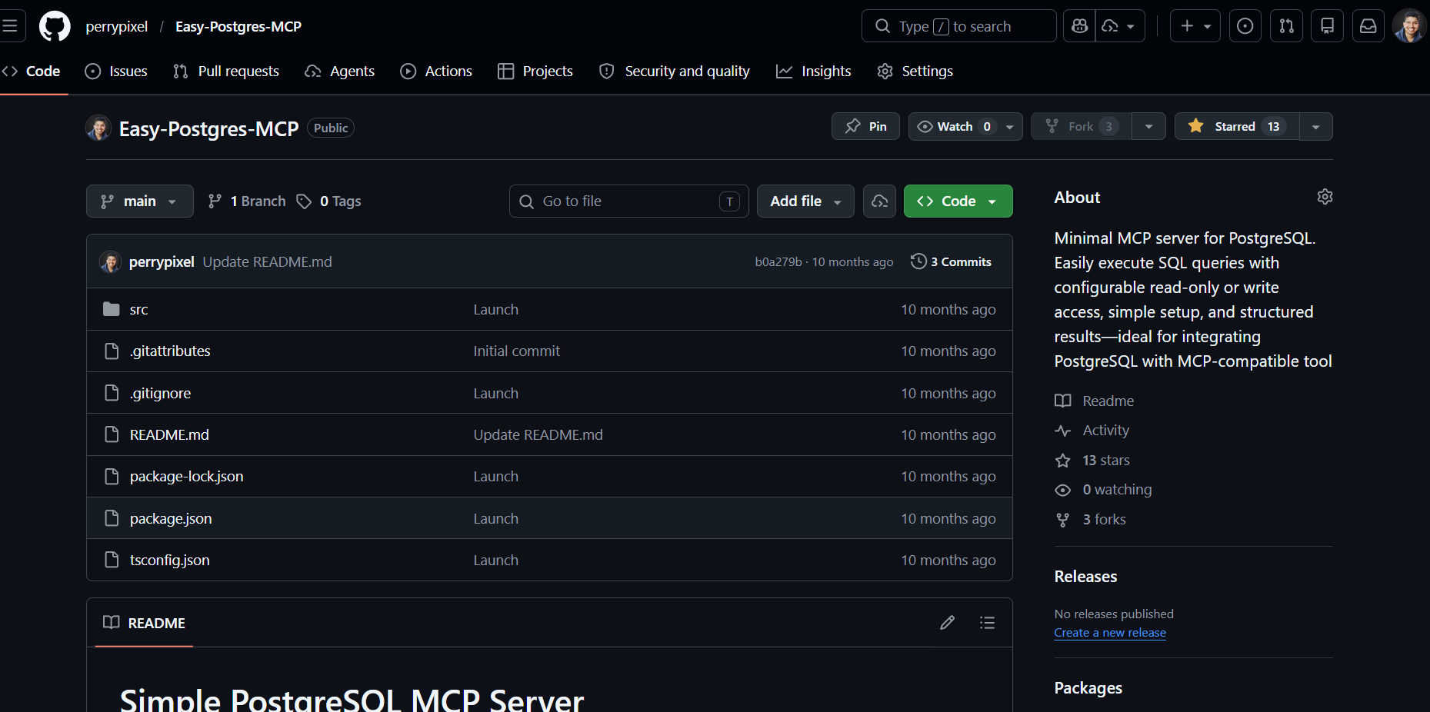Open the tsconfig.json file
Viewport: 1430px width, 712px height.
tap(169, 560)
